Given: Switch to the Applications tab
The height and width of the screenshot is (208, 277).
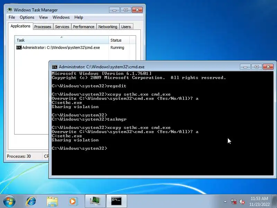Looking at the screenshot, I should [x=20, y=26].
